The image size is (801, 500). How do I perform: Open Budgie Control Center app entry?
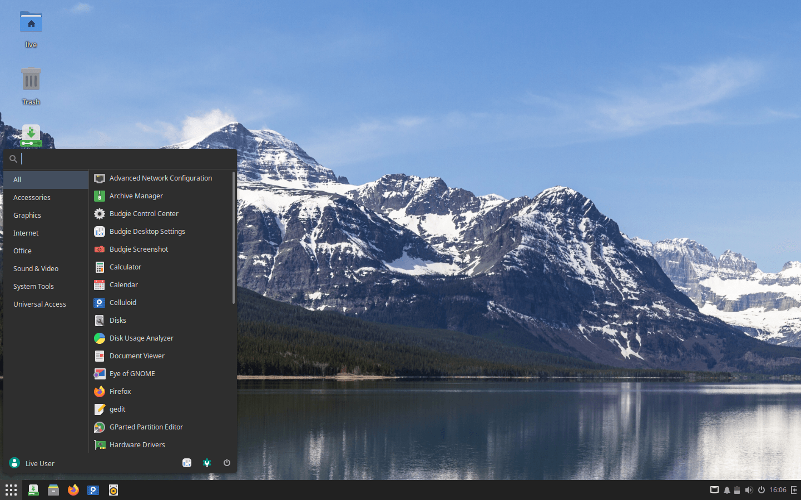pos(161,214)
